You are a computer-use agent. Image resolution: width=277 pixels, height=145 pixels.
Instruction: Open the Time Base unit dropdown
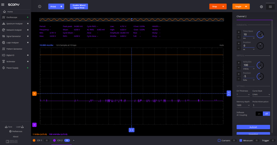pos(249,38)
